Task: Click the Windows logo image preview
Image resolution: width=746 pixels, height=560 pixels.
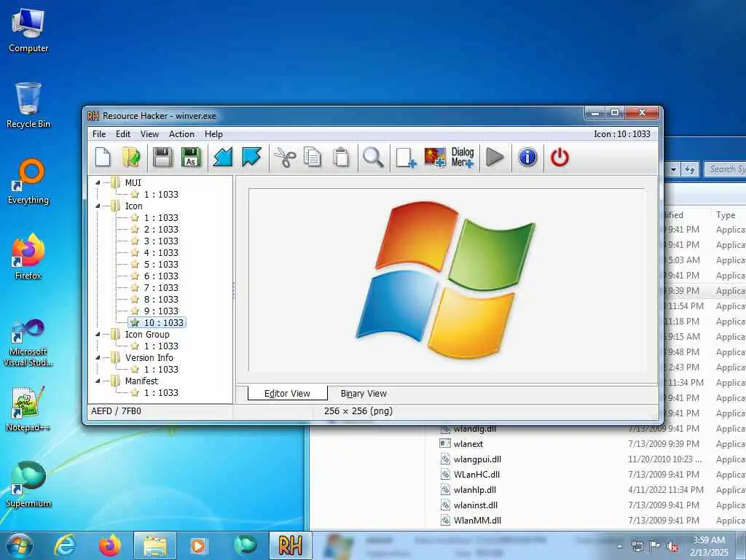Action: pos(446,279)
